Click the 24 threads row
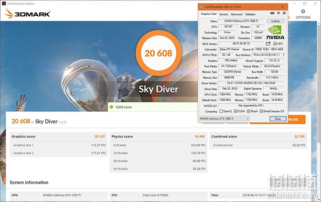Viewport: 321px width, 202px height. (159, 153)
